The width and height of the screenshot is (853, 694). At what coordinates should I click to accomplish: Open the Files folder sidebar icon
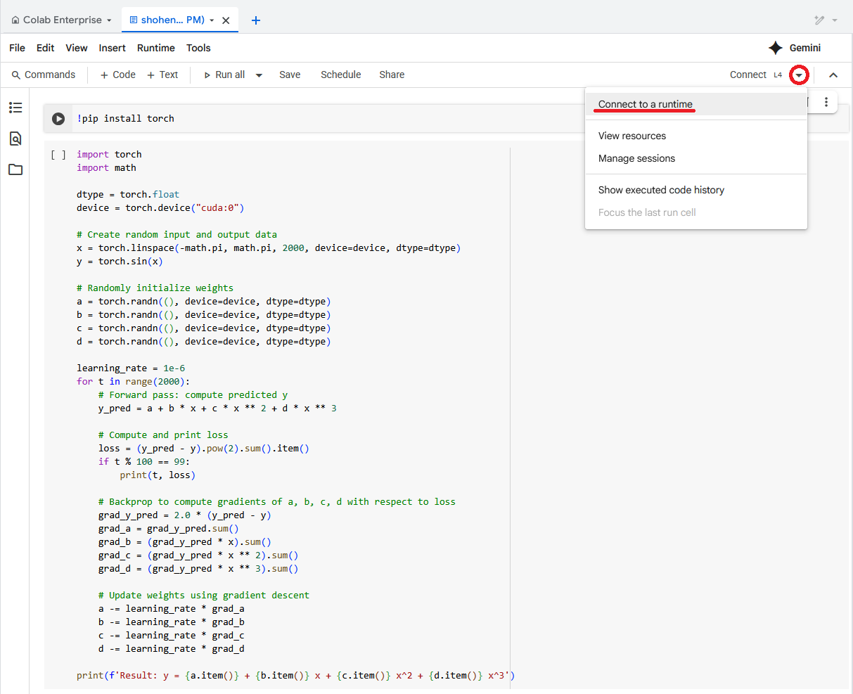pyautogui.click(x=15, y=169)
